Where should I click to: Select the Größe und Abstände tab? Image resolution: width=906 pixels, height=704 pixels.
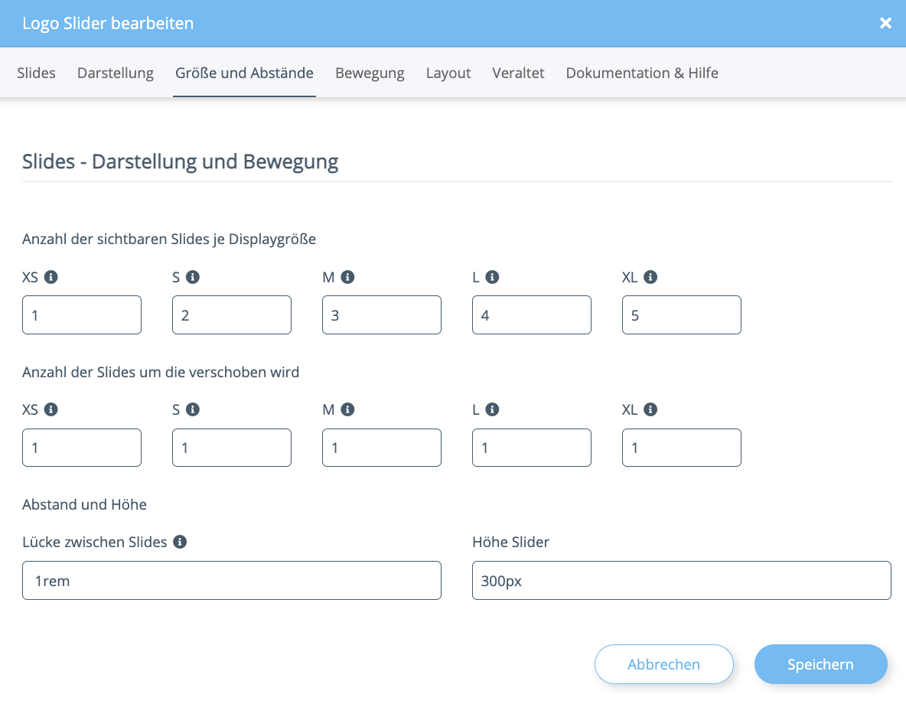tap(244, 73)
